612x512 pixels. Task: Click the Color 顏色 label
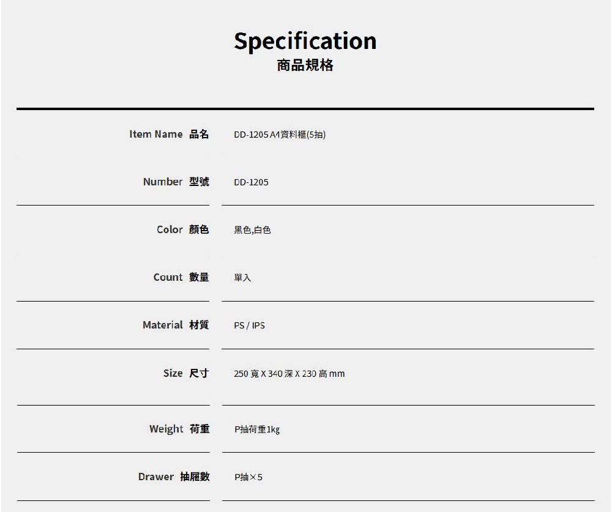[x=182, y=229]
